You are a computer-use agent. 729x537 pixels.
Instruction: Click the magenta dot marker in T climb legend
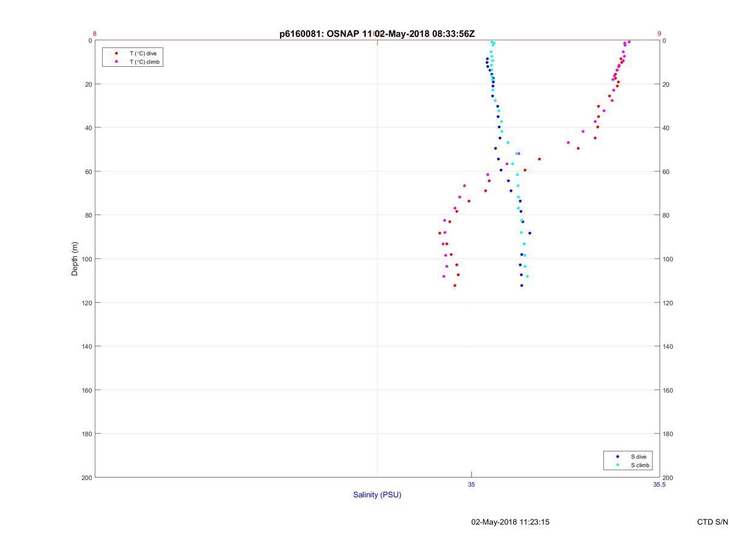pos(116,62)
